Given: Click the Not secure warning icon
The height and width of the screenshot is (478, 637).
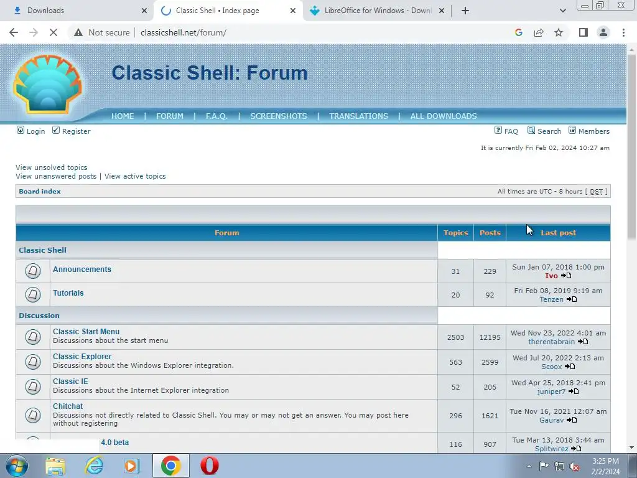Looking at the screenshot, I should [x=78, y=32].
